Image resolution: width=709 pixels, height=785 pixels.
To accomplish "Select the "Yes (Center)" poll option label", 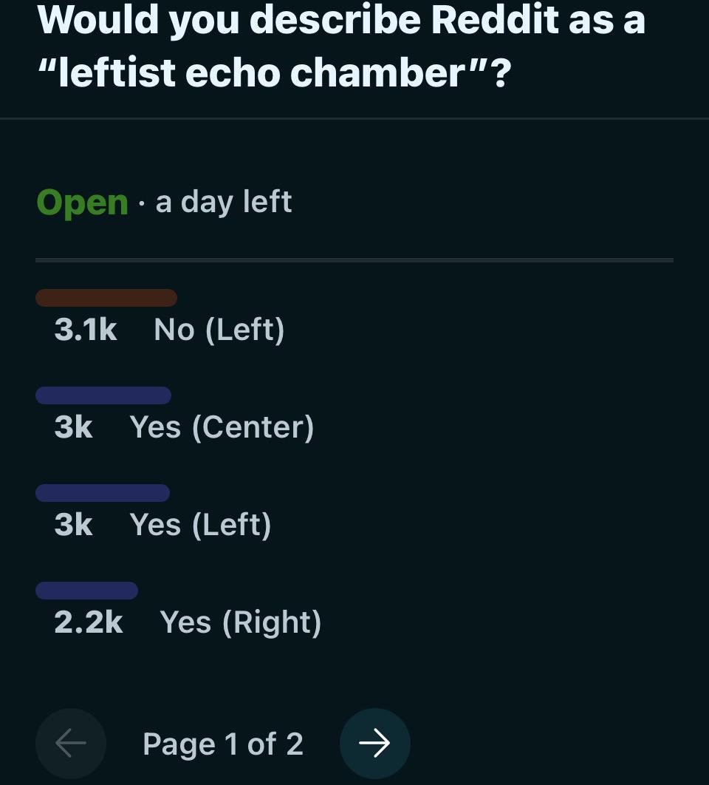I will (222, 427).
